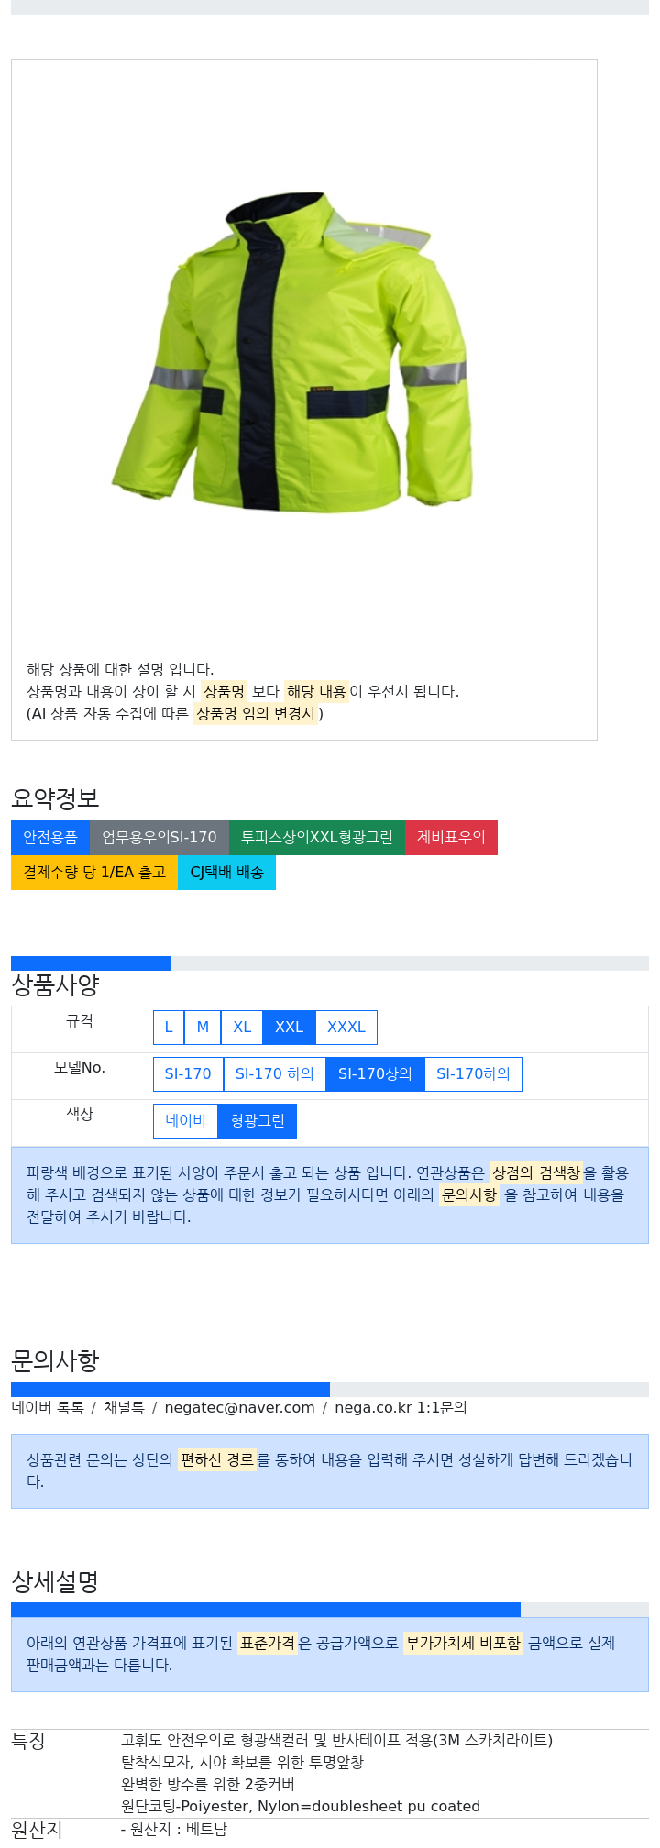Select size L option
Image resolution: width=660 pixels, height=1848 pixels.
[169, 1028]
